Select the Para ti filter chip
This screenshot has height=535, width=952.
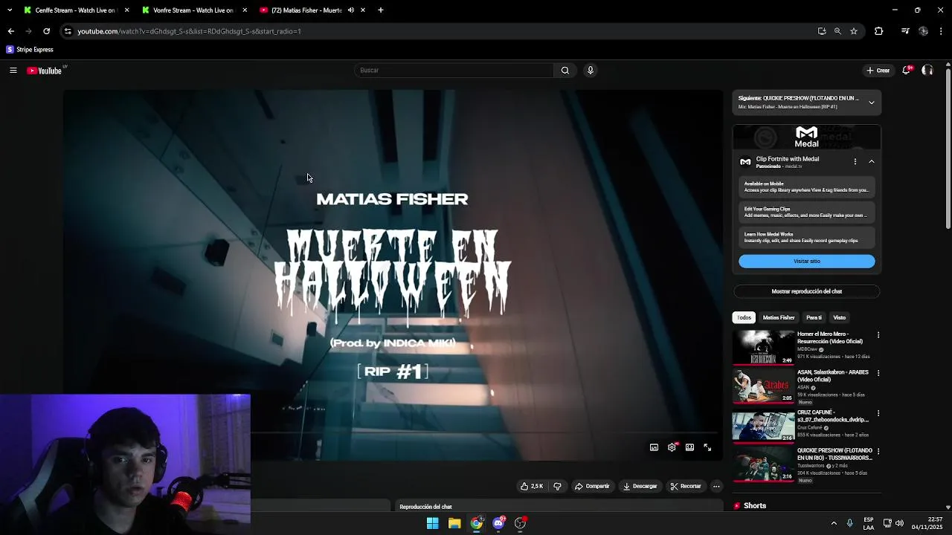pos(814,317)
